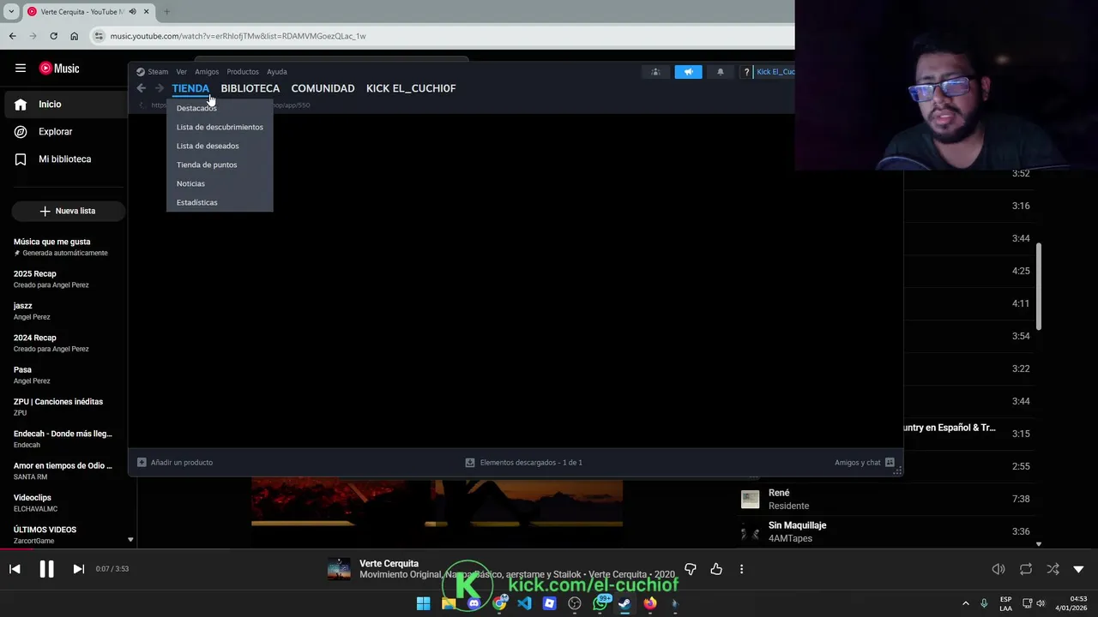
Task: Open Visual Studio Code from taskbar
Action: (524, 603)
